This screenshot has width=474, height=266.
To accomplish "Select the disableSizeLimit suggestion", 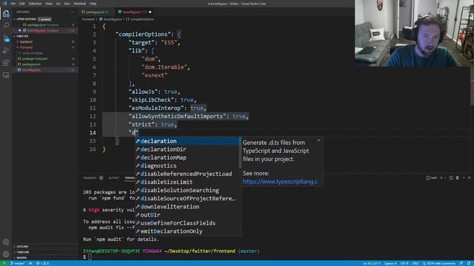I will (x=187, y=183).
